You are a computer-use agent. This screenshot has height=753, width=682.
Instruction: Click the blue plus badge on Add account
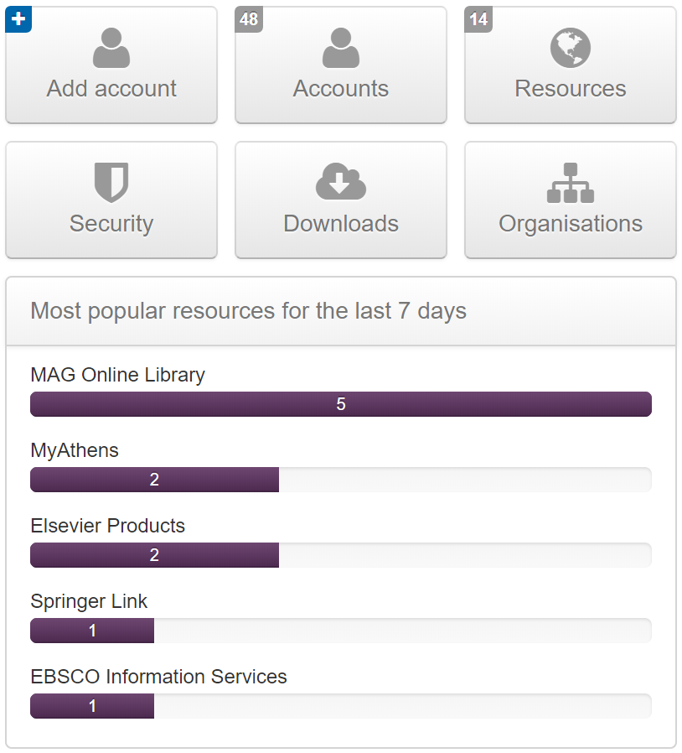pyautogui.click(x=18, y=19)
